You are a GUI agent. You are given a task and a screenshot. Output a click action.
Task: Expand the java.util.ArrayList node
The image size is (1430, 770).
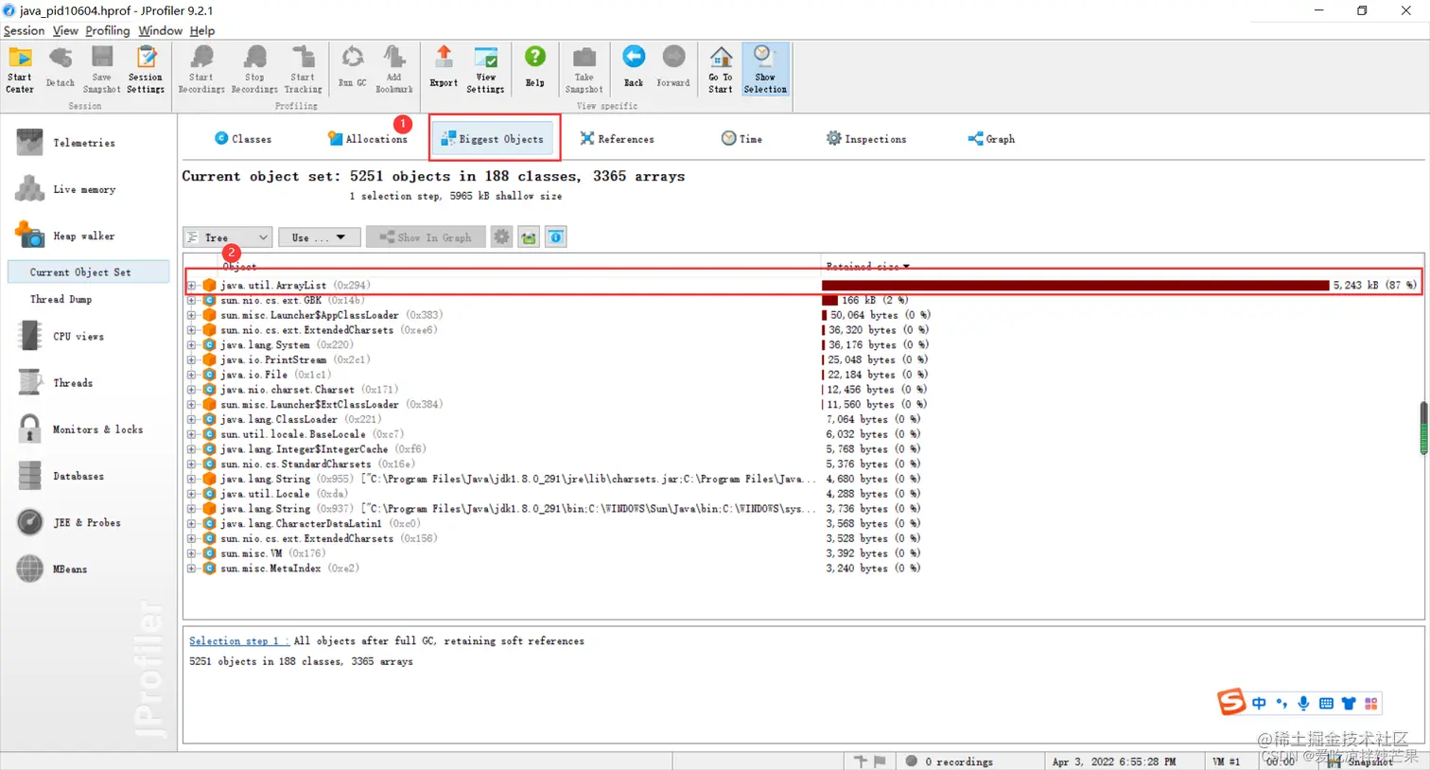point(192,285)
